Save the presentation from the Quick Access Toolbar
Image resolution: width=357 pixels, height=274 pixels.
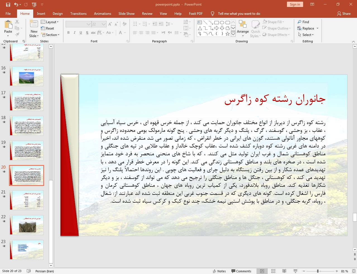click(8, 4)
